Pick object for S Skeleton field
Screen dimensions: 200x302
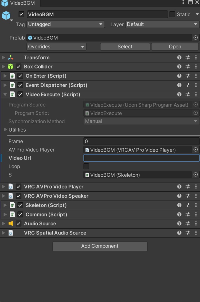(x=195, y=175)
